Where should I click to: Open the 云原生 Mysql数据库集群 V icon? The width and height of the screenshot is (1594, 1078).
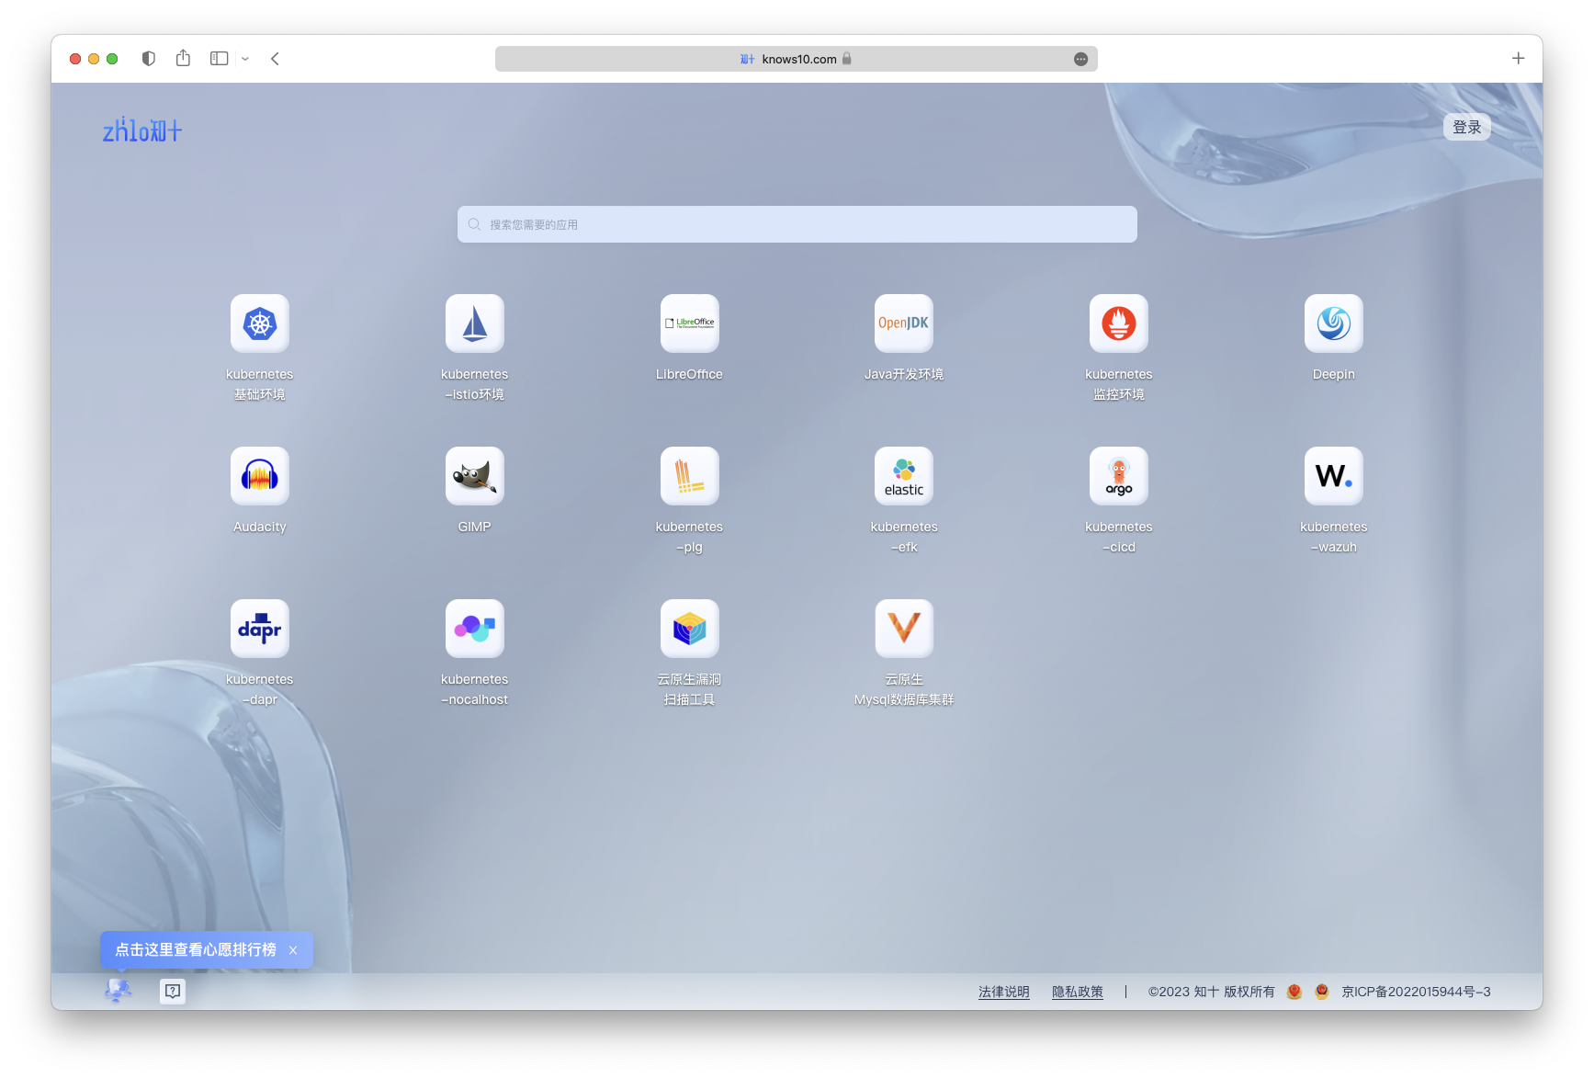tap(904, 629)
